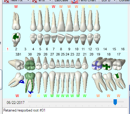Select tooth 19 with purple filling
The width and height of the screenshot is (130, 114).
97,65
